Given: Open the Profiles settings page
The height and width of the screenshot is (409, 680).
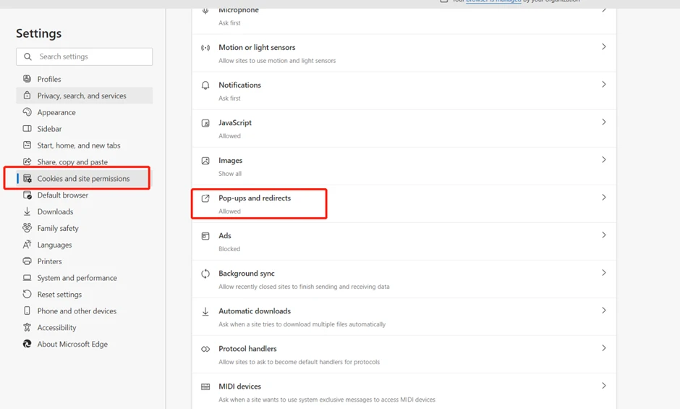Looking at the screenshot, I should [84, 79].
